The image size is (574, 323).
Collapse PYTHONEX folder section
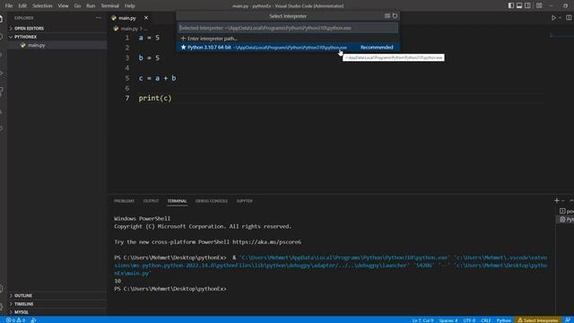[57, 37]
